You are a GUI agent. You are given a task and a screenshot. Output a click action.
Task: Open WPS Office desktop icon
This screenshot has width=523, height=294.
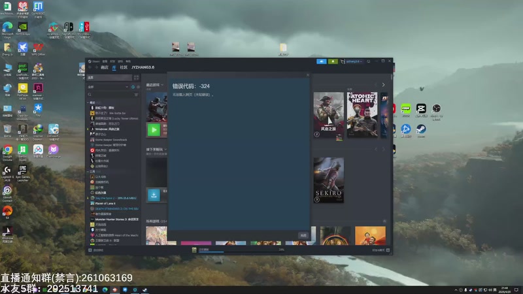coord(38,50)
